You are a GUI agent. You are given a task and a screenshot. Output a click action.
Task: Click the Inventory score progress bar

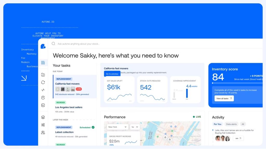pyautogui.click(x=237, y=83)
